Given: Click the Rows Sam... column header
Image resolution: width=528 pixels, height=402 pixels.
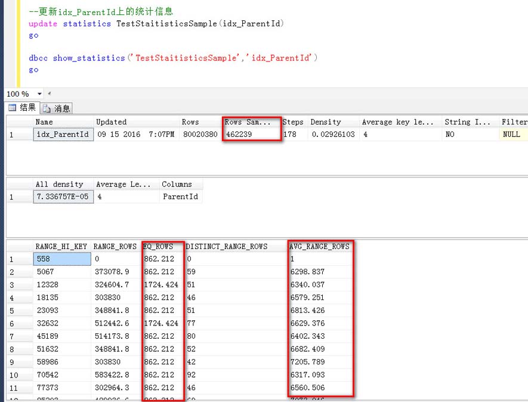Looking at the screenshot, I should tap(248, 122).
